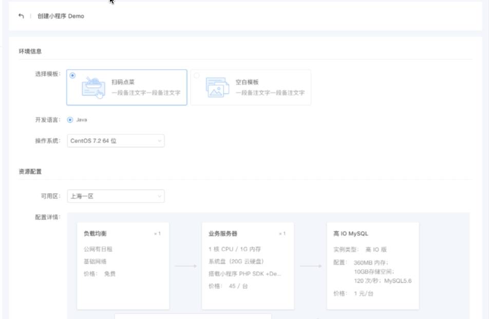The width and height of the screenshot is (489, 319).
Task: Click the 开发语言 field label
Action: tap(48, 120)
